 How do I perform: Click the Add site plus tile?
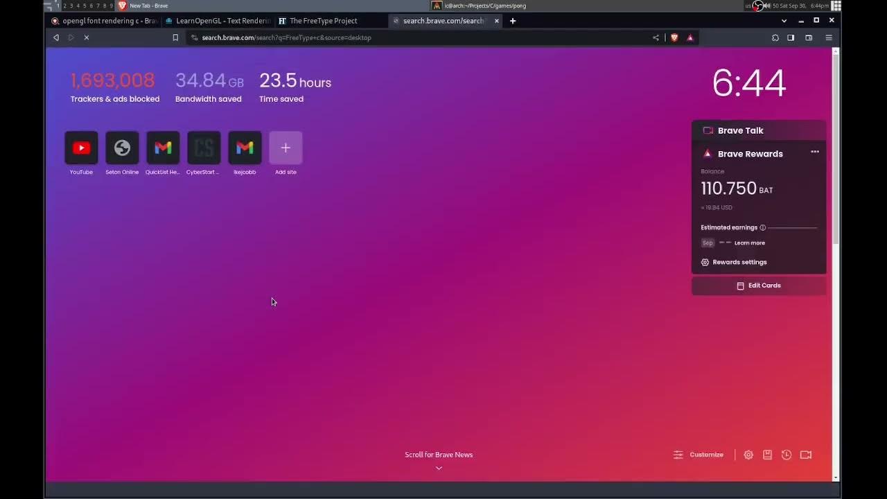tap(286, 148)
